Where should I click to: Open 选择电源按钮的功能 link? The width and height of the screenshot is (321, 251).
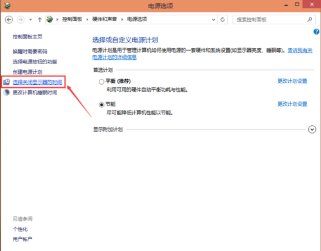(x=35, y=62)
